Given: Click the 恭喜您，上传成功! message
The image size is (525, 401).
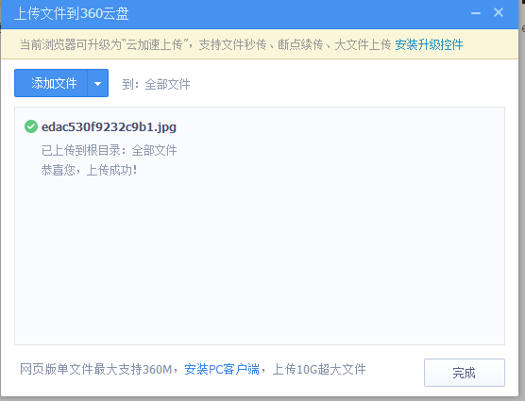Looking at the screenshot, I should 89,170.
